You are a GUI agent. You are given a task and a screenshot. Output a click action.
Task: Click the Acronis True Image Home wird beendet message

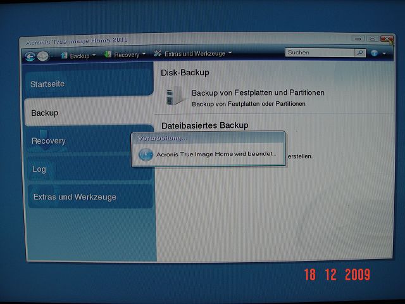click(216, 154)
